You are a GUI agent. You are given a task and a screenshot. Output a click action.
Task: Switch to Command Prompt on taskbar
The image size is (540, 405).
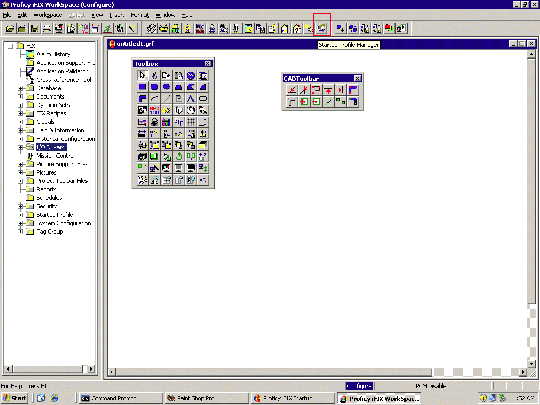(121, 398)
